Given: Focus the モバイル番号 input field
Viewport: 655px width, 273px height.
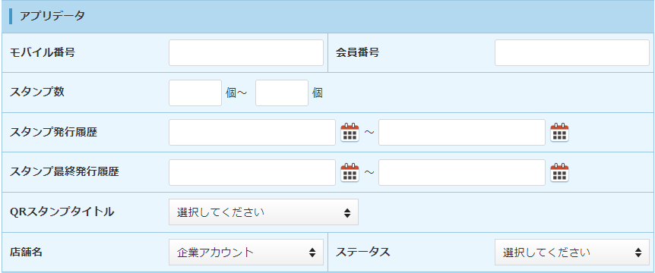Looking at the screenshot, I should coord(246,52).
